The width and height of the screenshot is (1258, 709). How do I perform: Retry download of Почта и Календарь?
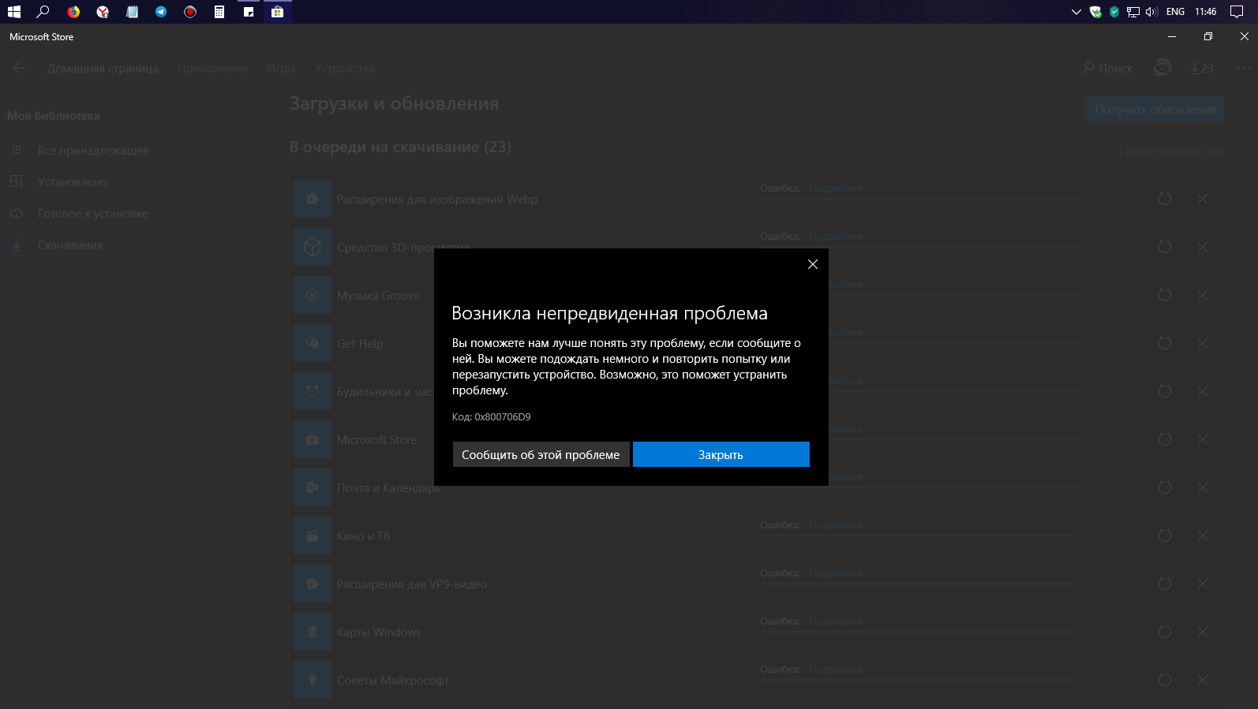pyautogui.click(x=1164, y=487)
